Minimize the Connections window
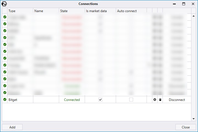198x132 pixels. [174, 4]
